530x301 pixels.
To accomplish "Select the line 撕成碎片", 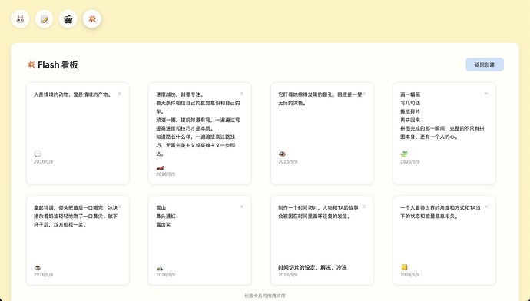I will (x=410, y=111).
